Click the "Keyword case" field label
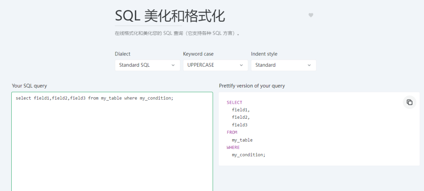The height and width of the screenshot is (191, 424). (198, 54)
